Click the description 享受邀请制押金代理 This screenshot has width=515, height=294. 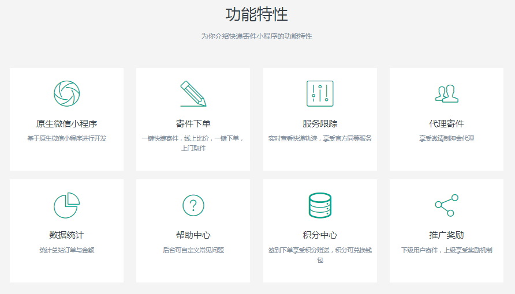[x=446, y=139]
